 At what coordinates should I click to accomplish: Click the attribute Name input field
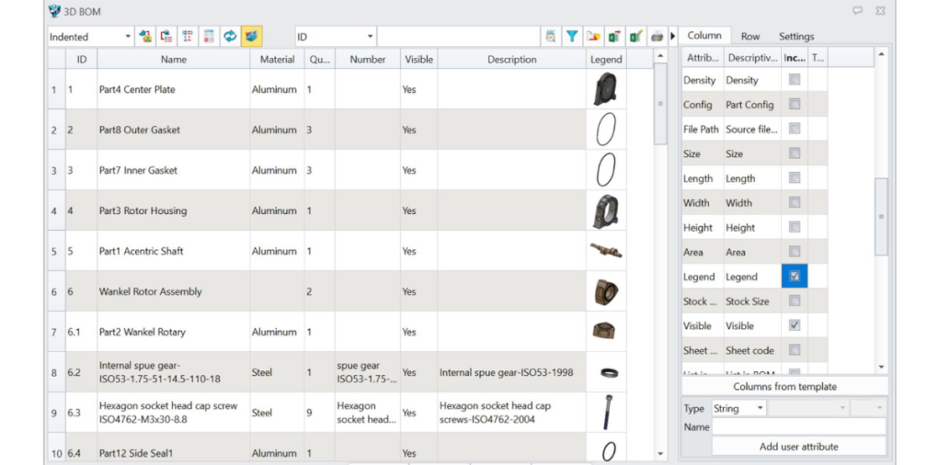coord(798,426)
